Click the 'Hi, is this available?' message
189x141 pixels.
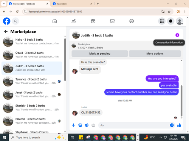93,62
